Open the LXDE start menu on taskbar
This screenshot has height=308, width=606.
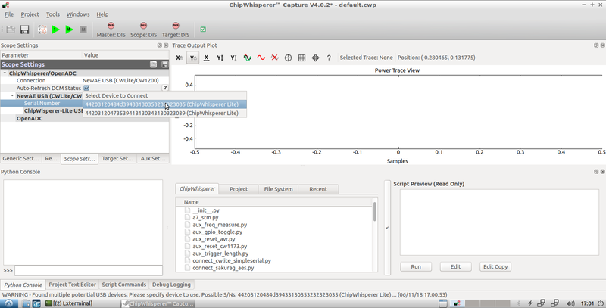(x=8, y=303)
